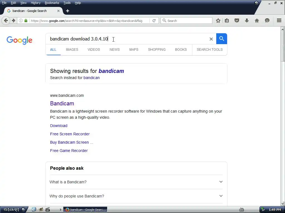Click the vertical scrollbar thumb
Image resolution: width=285 pixels, height=213 pixels.
point(283,46)
